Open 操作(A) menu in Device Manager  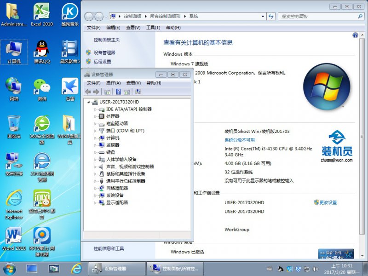(113, 83)
